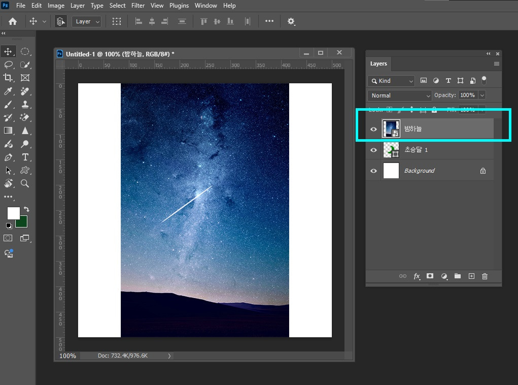Delete layer with trash icon
Image resolution: width=518 pixels, height=385 pixels.
[485, 276]
